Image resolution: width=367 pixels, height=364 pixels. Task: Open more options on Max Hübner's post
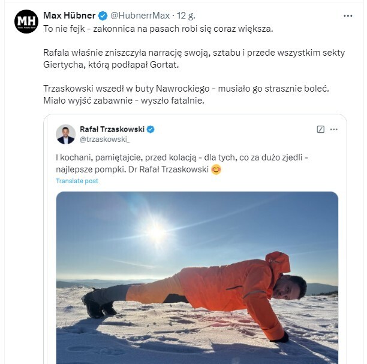point(348,15)
